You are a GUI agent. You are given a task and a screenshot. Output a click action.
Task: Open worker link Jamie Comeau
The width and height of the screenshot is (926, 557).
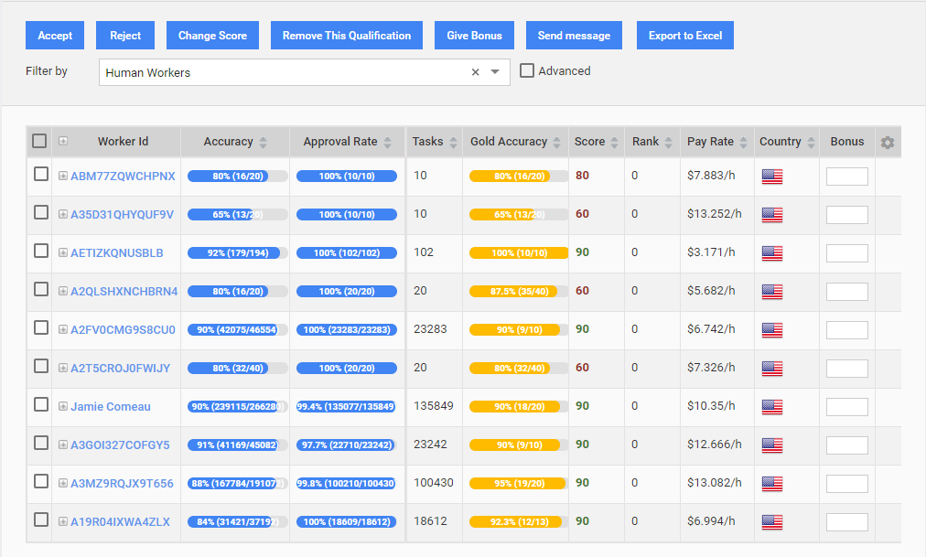click(x=111, y=406)
